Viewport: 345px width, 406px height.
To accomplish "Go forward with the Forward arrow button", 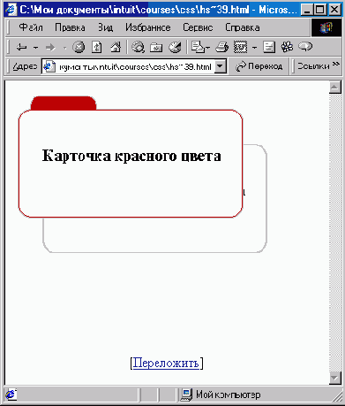I will coord(50,47).
